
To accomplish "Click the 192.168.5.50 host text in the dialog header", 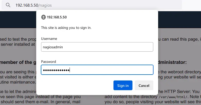I will point(57,17).
